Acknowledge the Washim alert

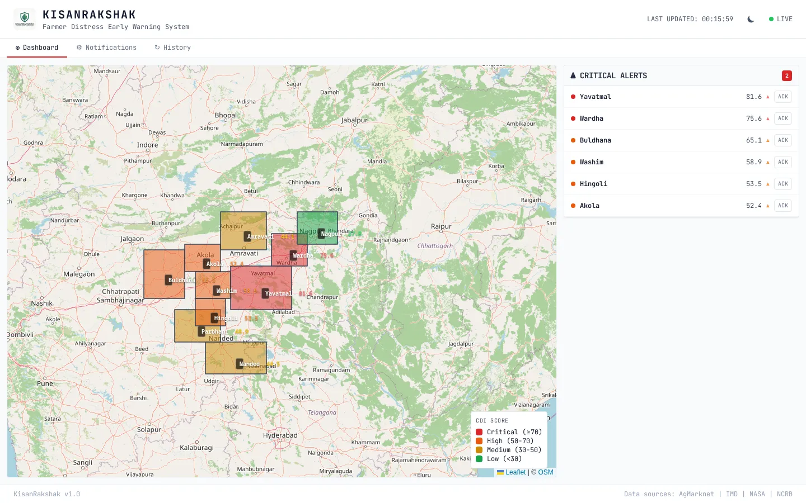point(783,162)
